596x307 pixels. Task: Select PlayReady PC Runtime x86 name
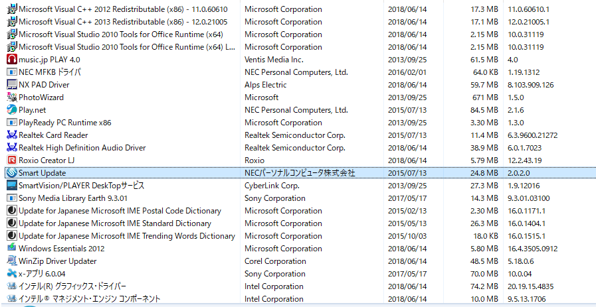coord(65,123)
